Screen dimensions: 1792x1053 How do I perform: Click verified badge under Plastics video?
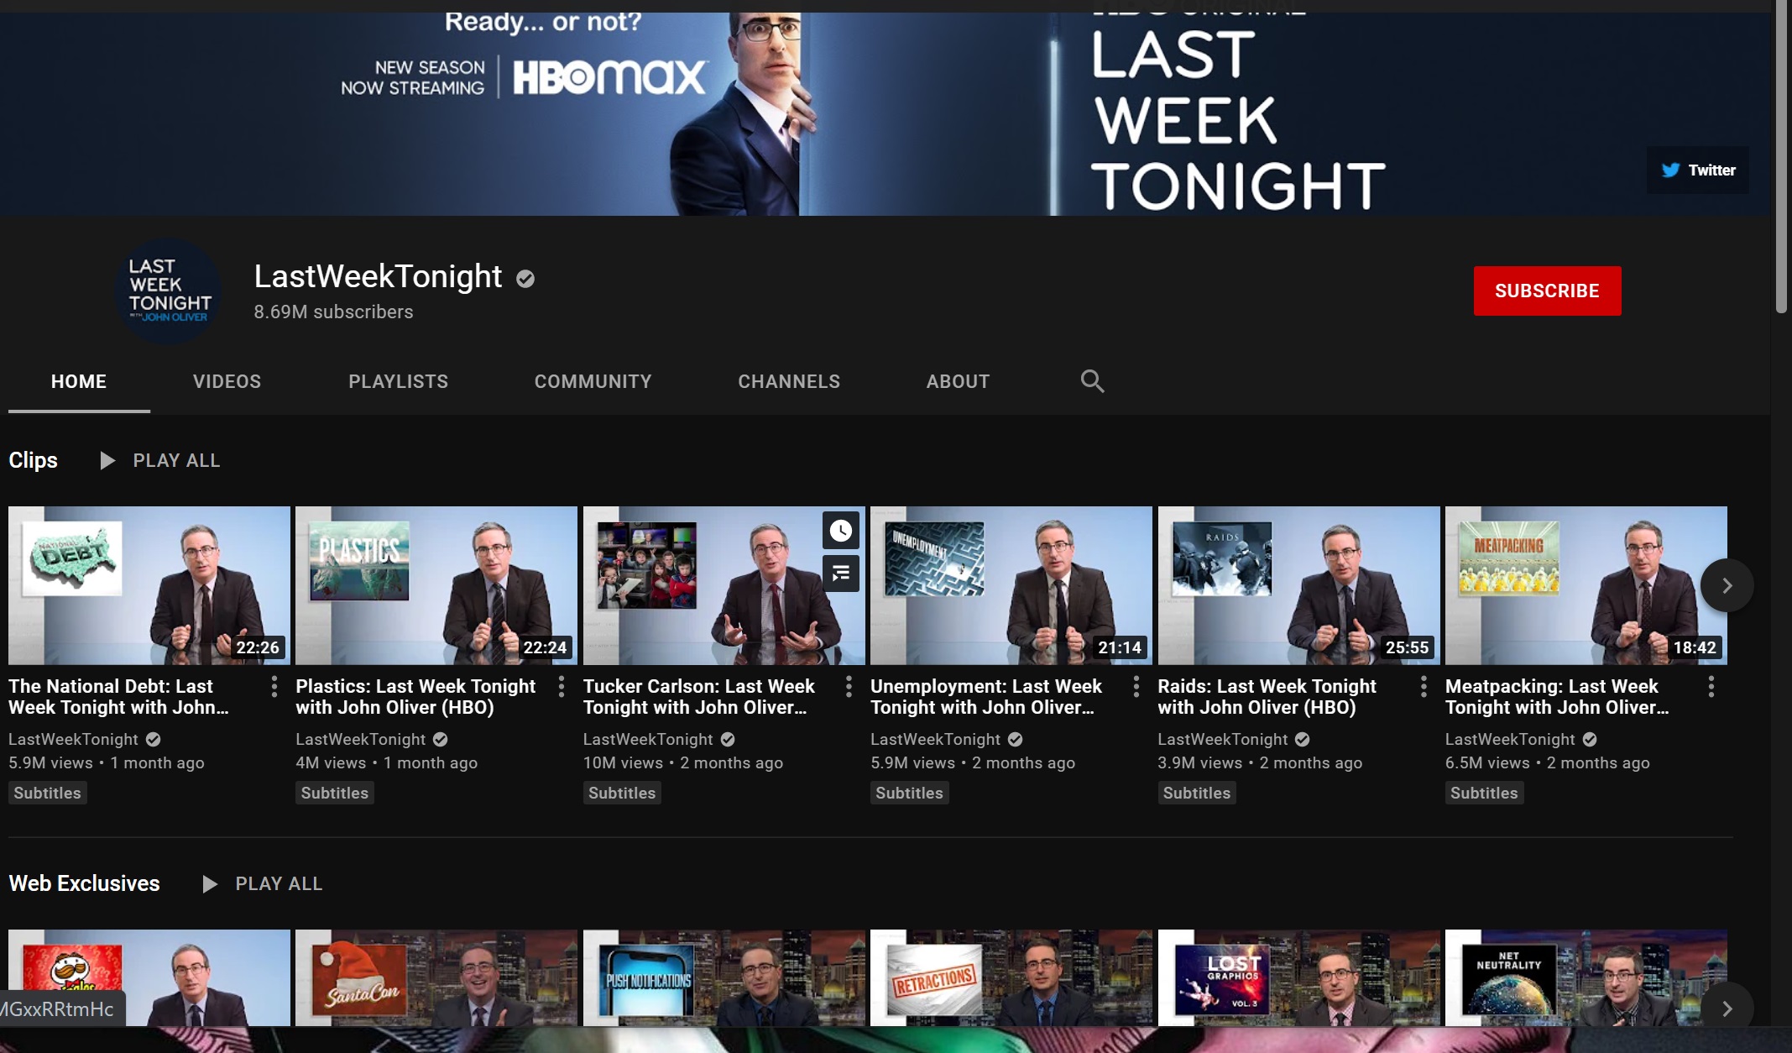coord(441,739)
